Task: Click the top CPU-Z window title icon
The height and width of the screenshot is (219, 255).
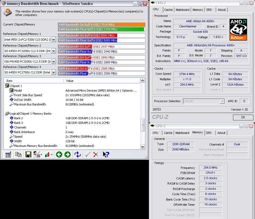Action: click(152, 3)
